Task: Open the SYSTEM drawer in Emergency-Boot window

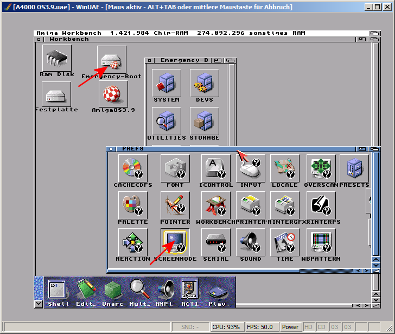Action: click(x=167, y=83)
